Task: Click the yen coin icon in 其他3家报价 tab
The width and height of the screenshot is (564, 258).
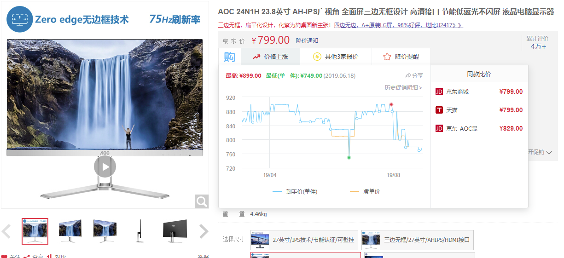Action: [x=317, y=57]
